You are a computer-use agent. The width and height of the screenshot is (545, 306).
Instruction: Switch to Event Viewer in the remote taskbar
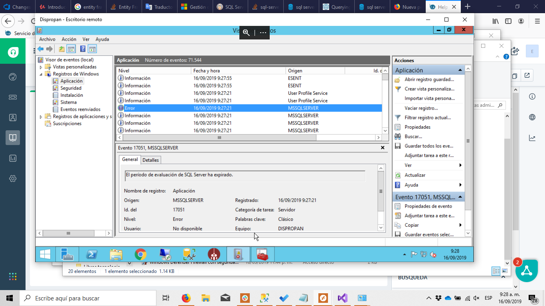click(x=238, y=254)
